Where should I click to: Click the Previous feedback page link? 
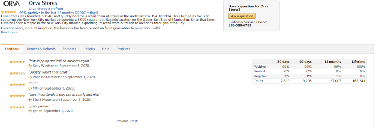pyautogui.click(x=122, y=121)
